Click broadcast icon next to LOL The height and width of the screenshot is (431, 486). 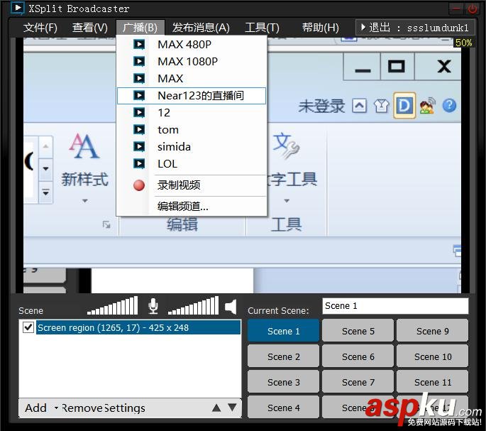coord(139,164)
